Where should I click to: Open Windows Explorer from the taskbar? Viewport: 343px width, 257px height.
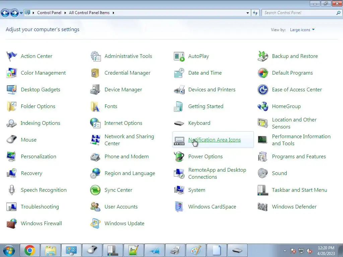[x=51, y=250]
